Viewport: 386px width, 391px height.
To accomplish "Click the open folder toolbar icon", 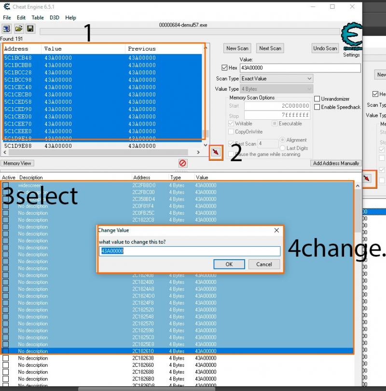I will [x=19, y=28].
